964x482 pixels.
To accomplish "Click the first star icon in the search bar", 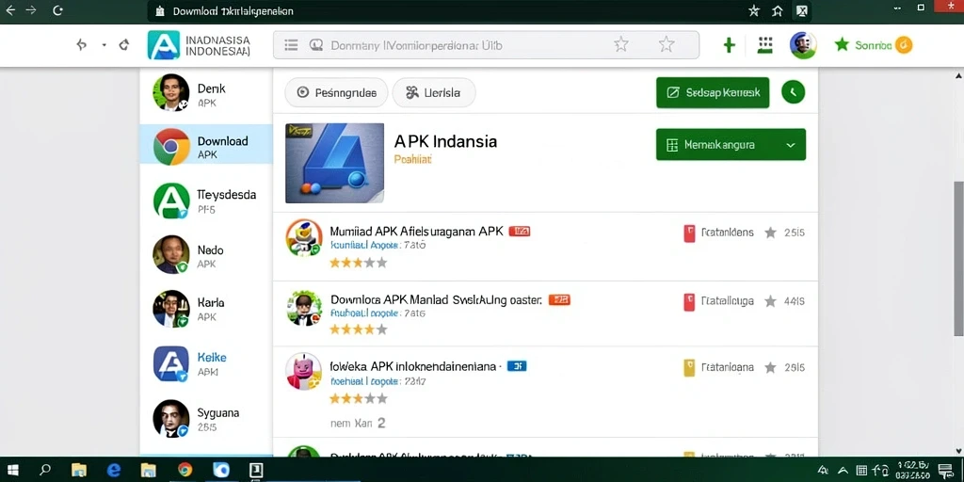I will pos(621,44).
